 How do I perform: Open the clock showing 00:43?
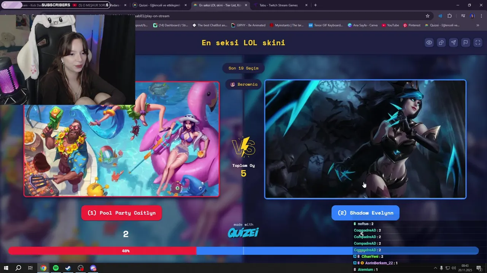coord(465,268)
